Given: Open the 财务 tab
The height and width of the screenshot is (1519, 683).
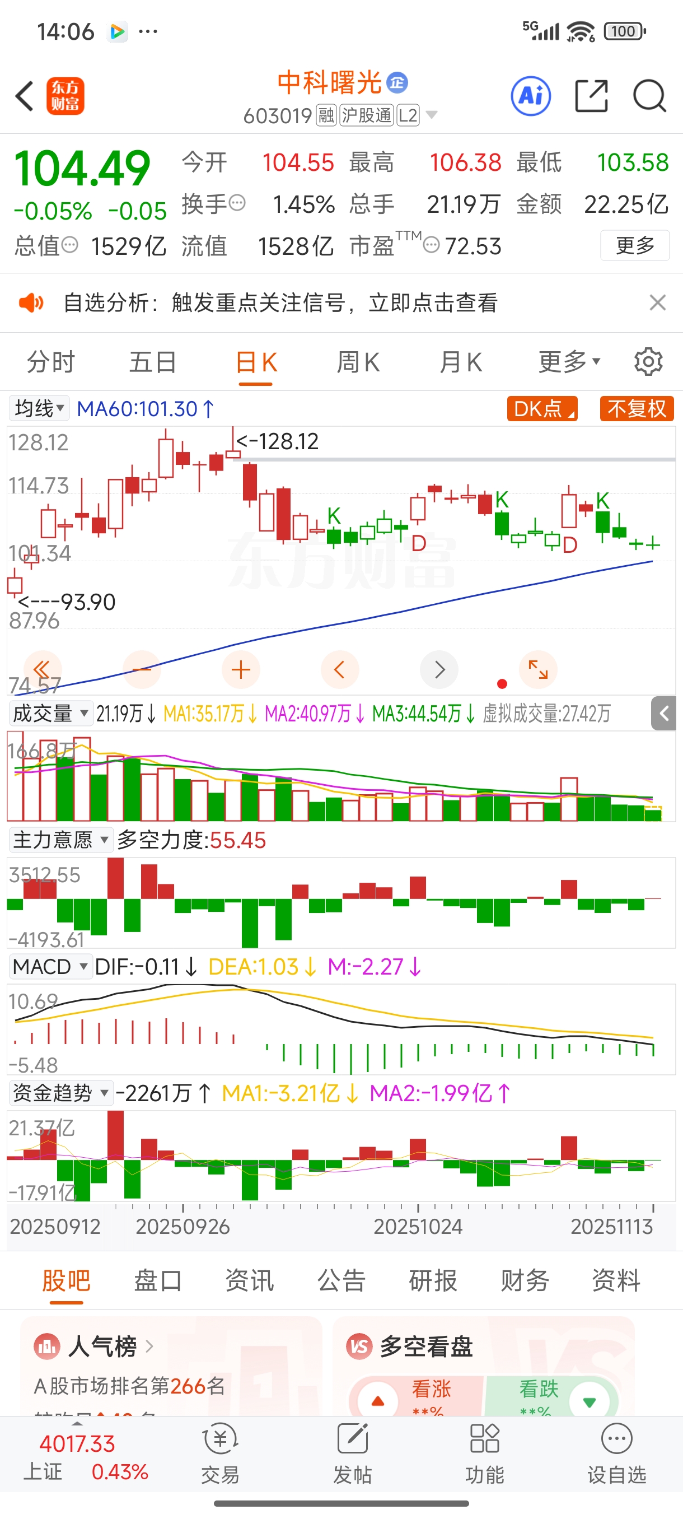Looking at the screenshot, I should click(525, 1280).
